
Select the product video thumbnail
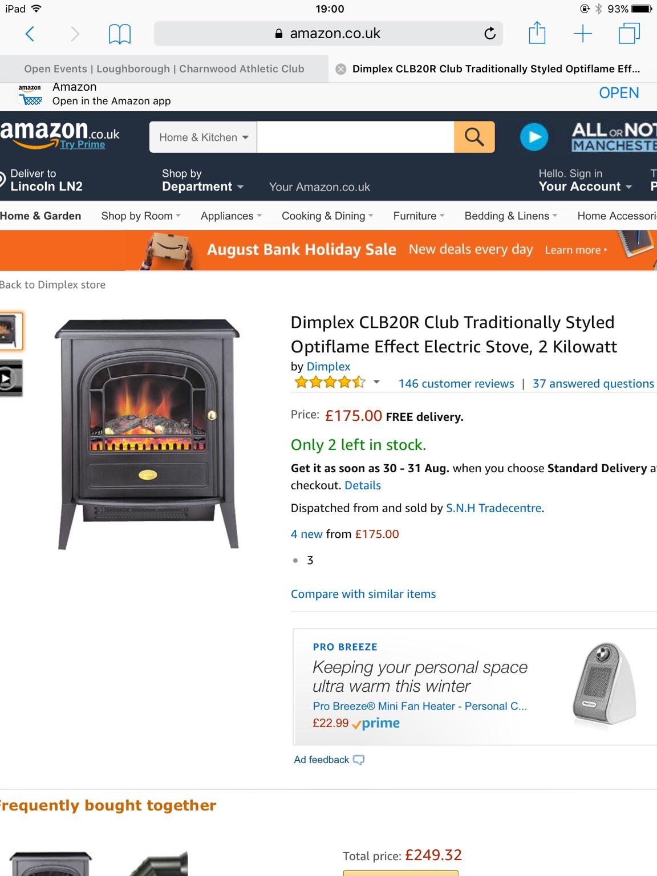point(10,378)
